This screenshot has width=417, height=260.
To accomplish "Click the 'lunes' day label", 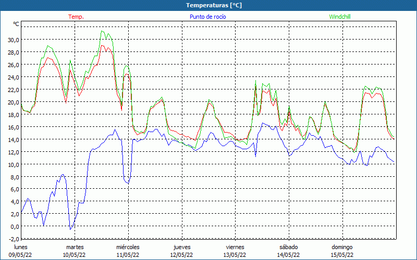I will click(21, 247).
